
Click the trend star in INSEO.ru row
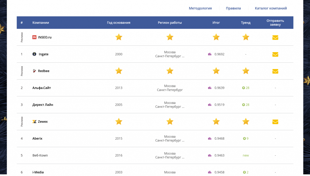246,37
